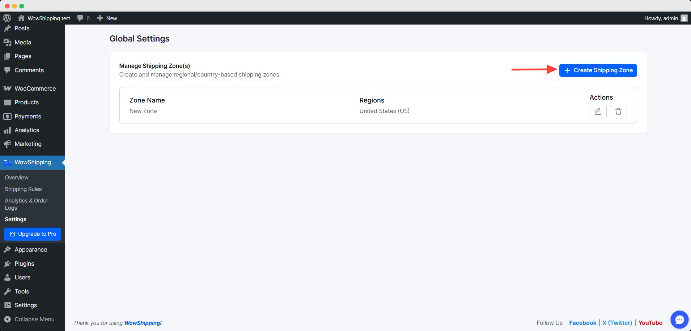Click the WowShipping! footer link
691x331 pixels.
click(143, 323)
